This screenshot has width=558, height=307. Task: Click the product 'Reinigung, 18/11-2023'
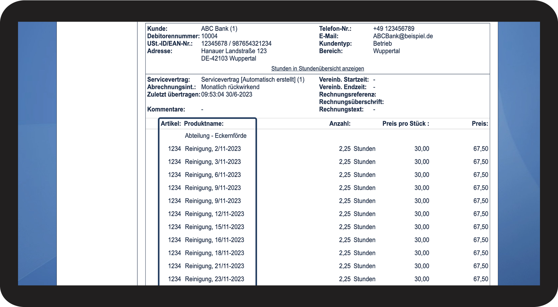click(214, 253)
